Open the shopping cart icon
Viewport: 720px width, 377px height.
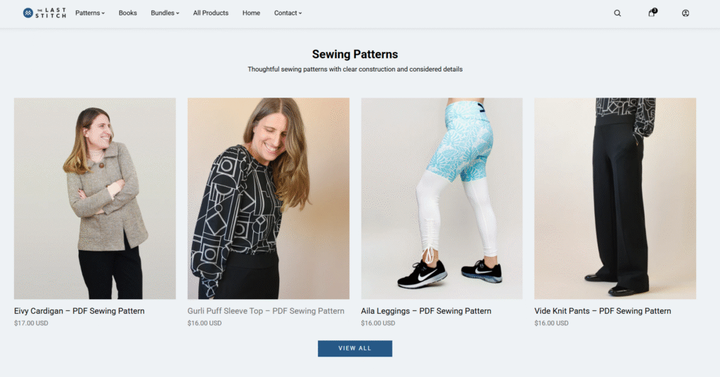[652, 13]
